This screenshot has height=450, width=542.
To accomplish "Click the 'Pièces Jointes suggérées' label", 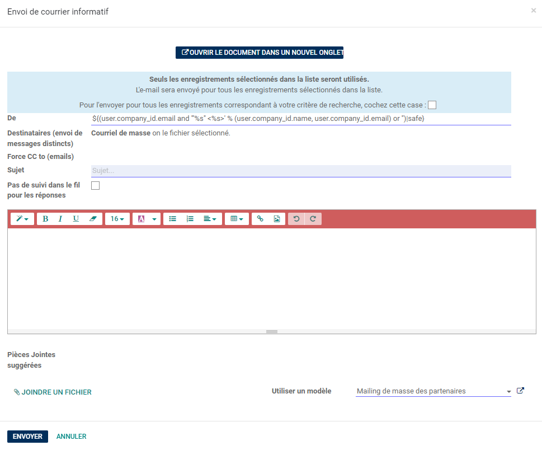I will tap(31, 360).
